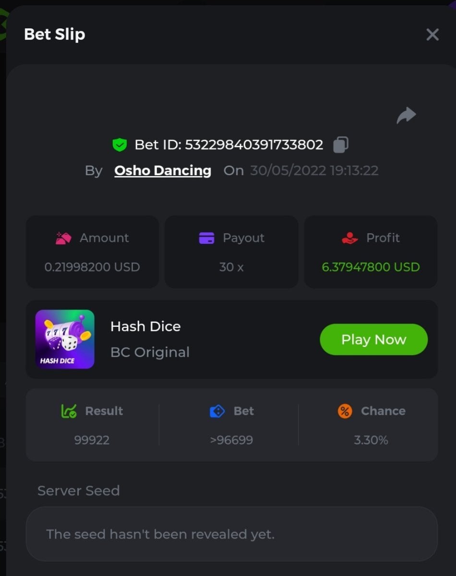The image size is (456, 576).
Task: Click the red Profit hand icon
Action: click(350, 238)
